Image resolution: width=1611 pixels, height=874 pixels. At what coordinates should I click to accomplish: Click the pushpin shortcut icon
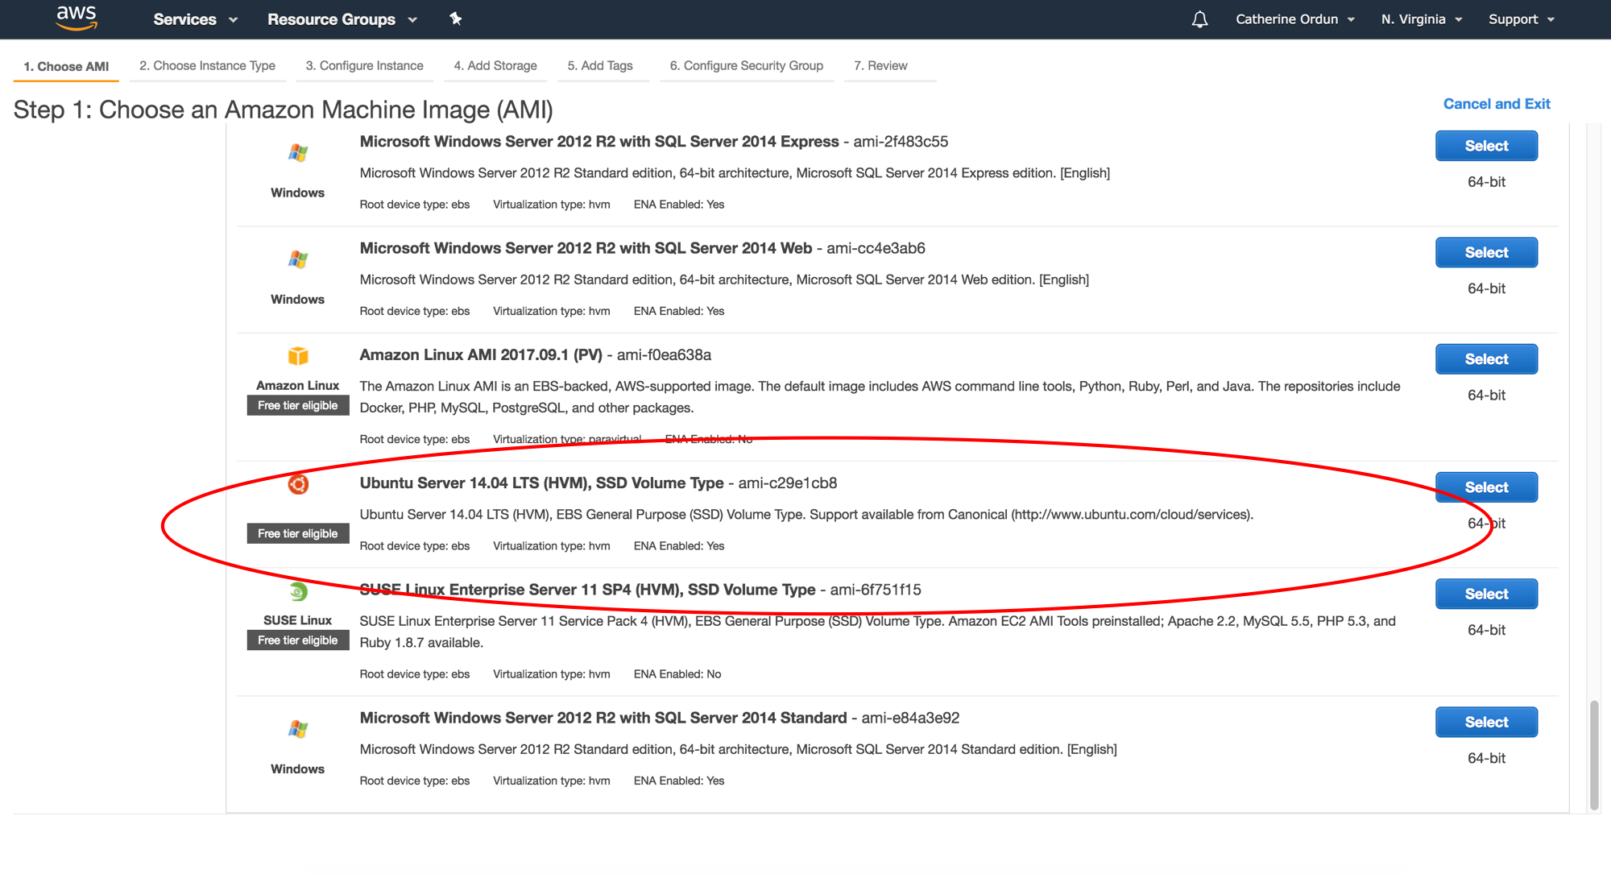[x=456, y=19]
